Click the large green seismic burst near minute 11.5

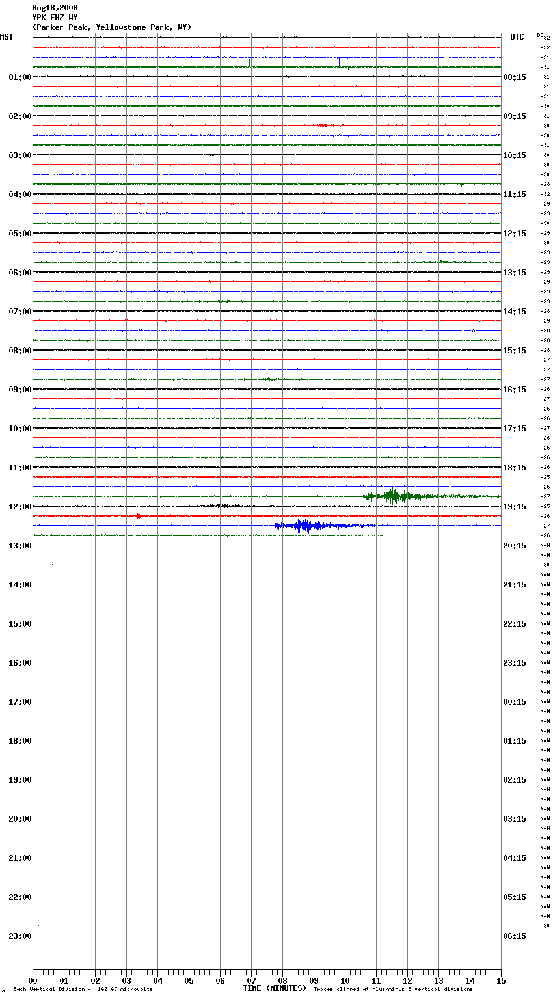tap(394, 496)
